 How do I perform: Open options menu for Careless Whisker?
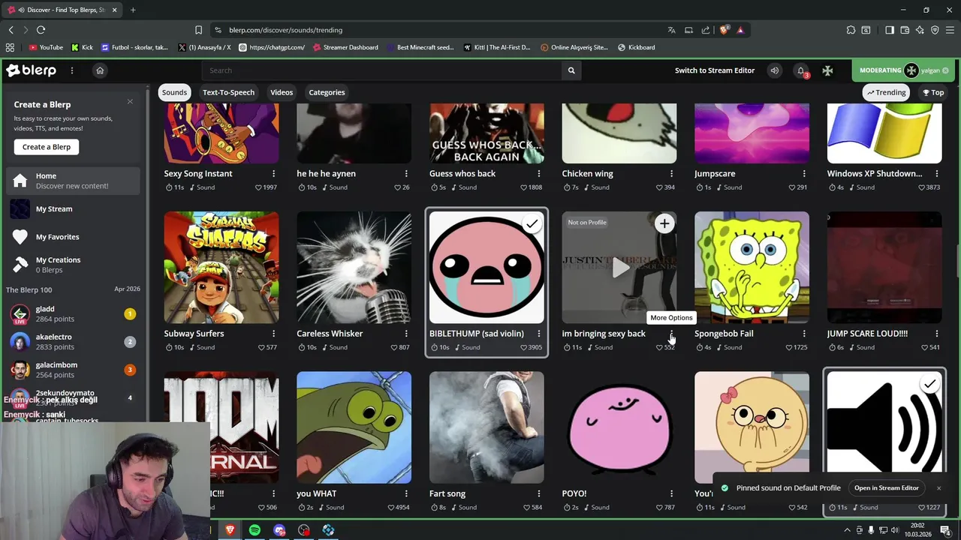point(406,334)
